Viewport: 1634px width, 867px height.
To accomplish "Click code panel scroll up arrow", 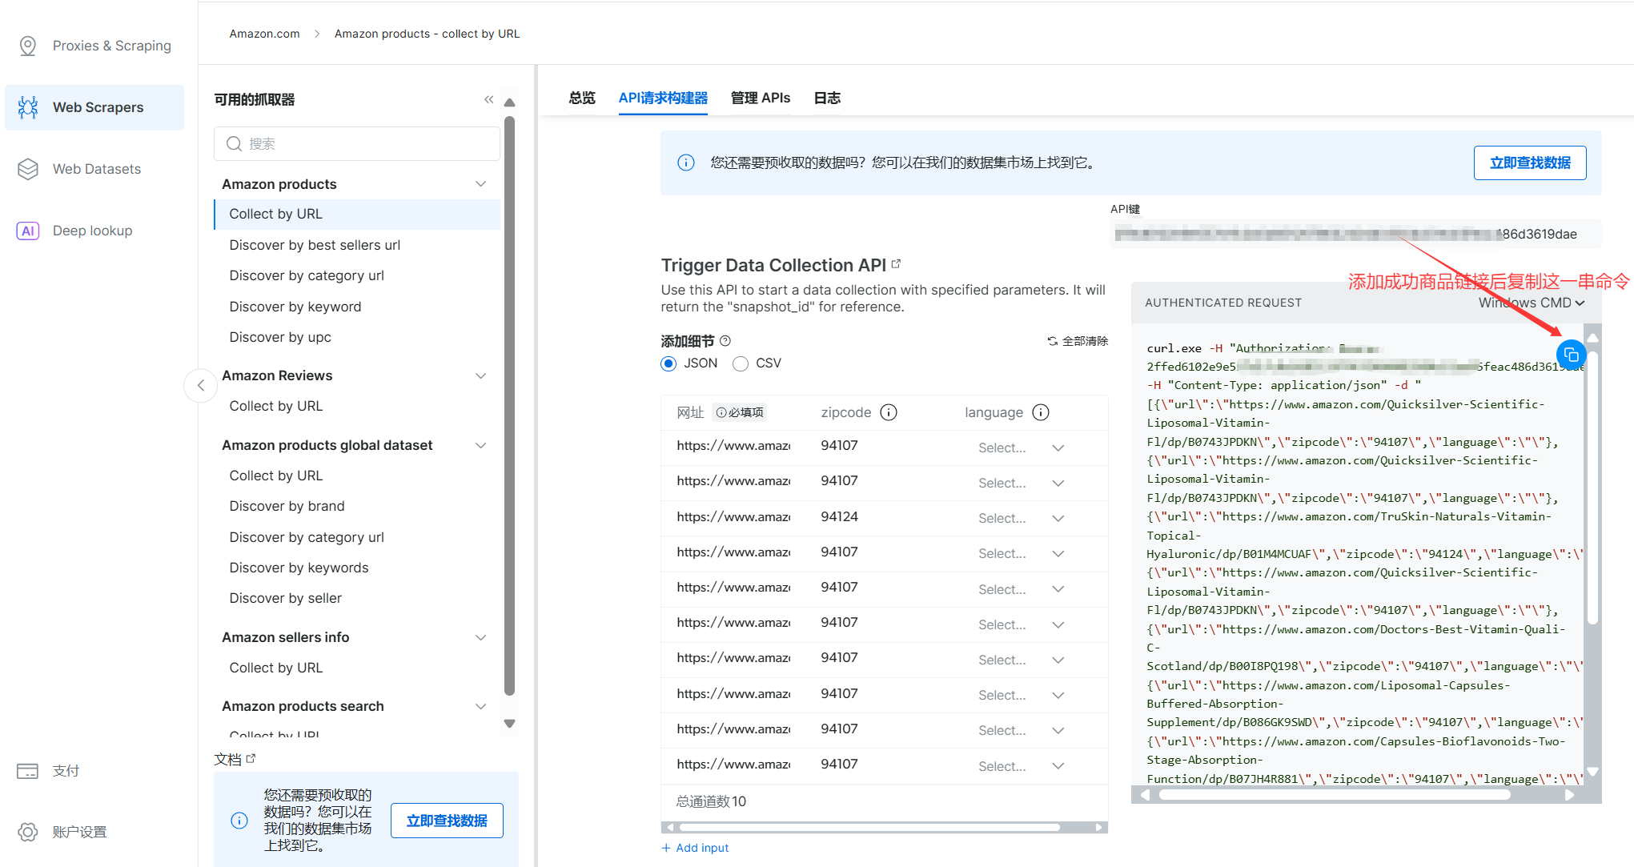I will 1593,338.
